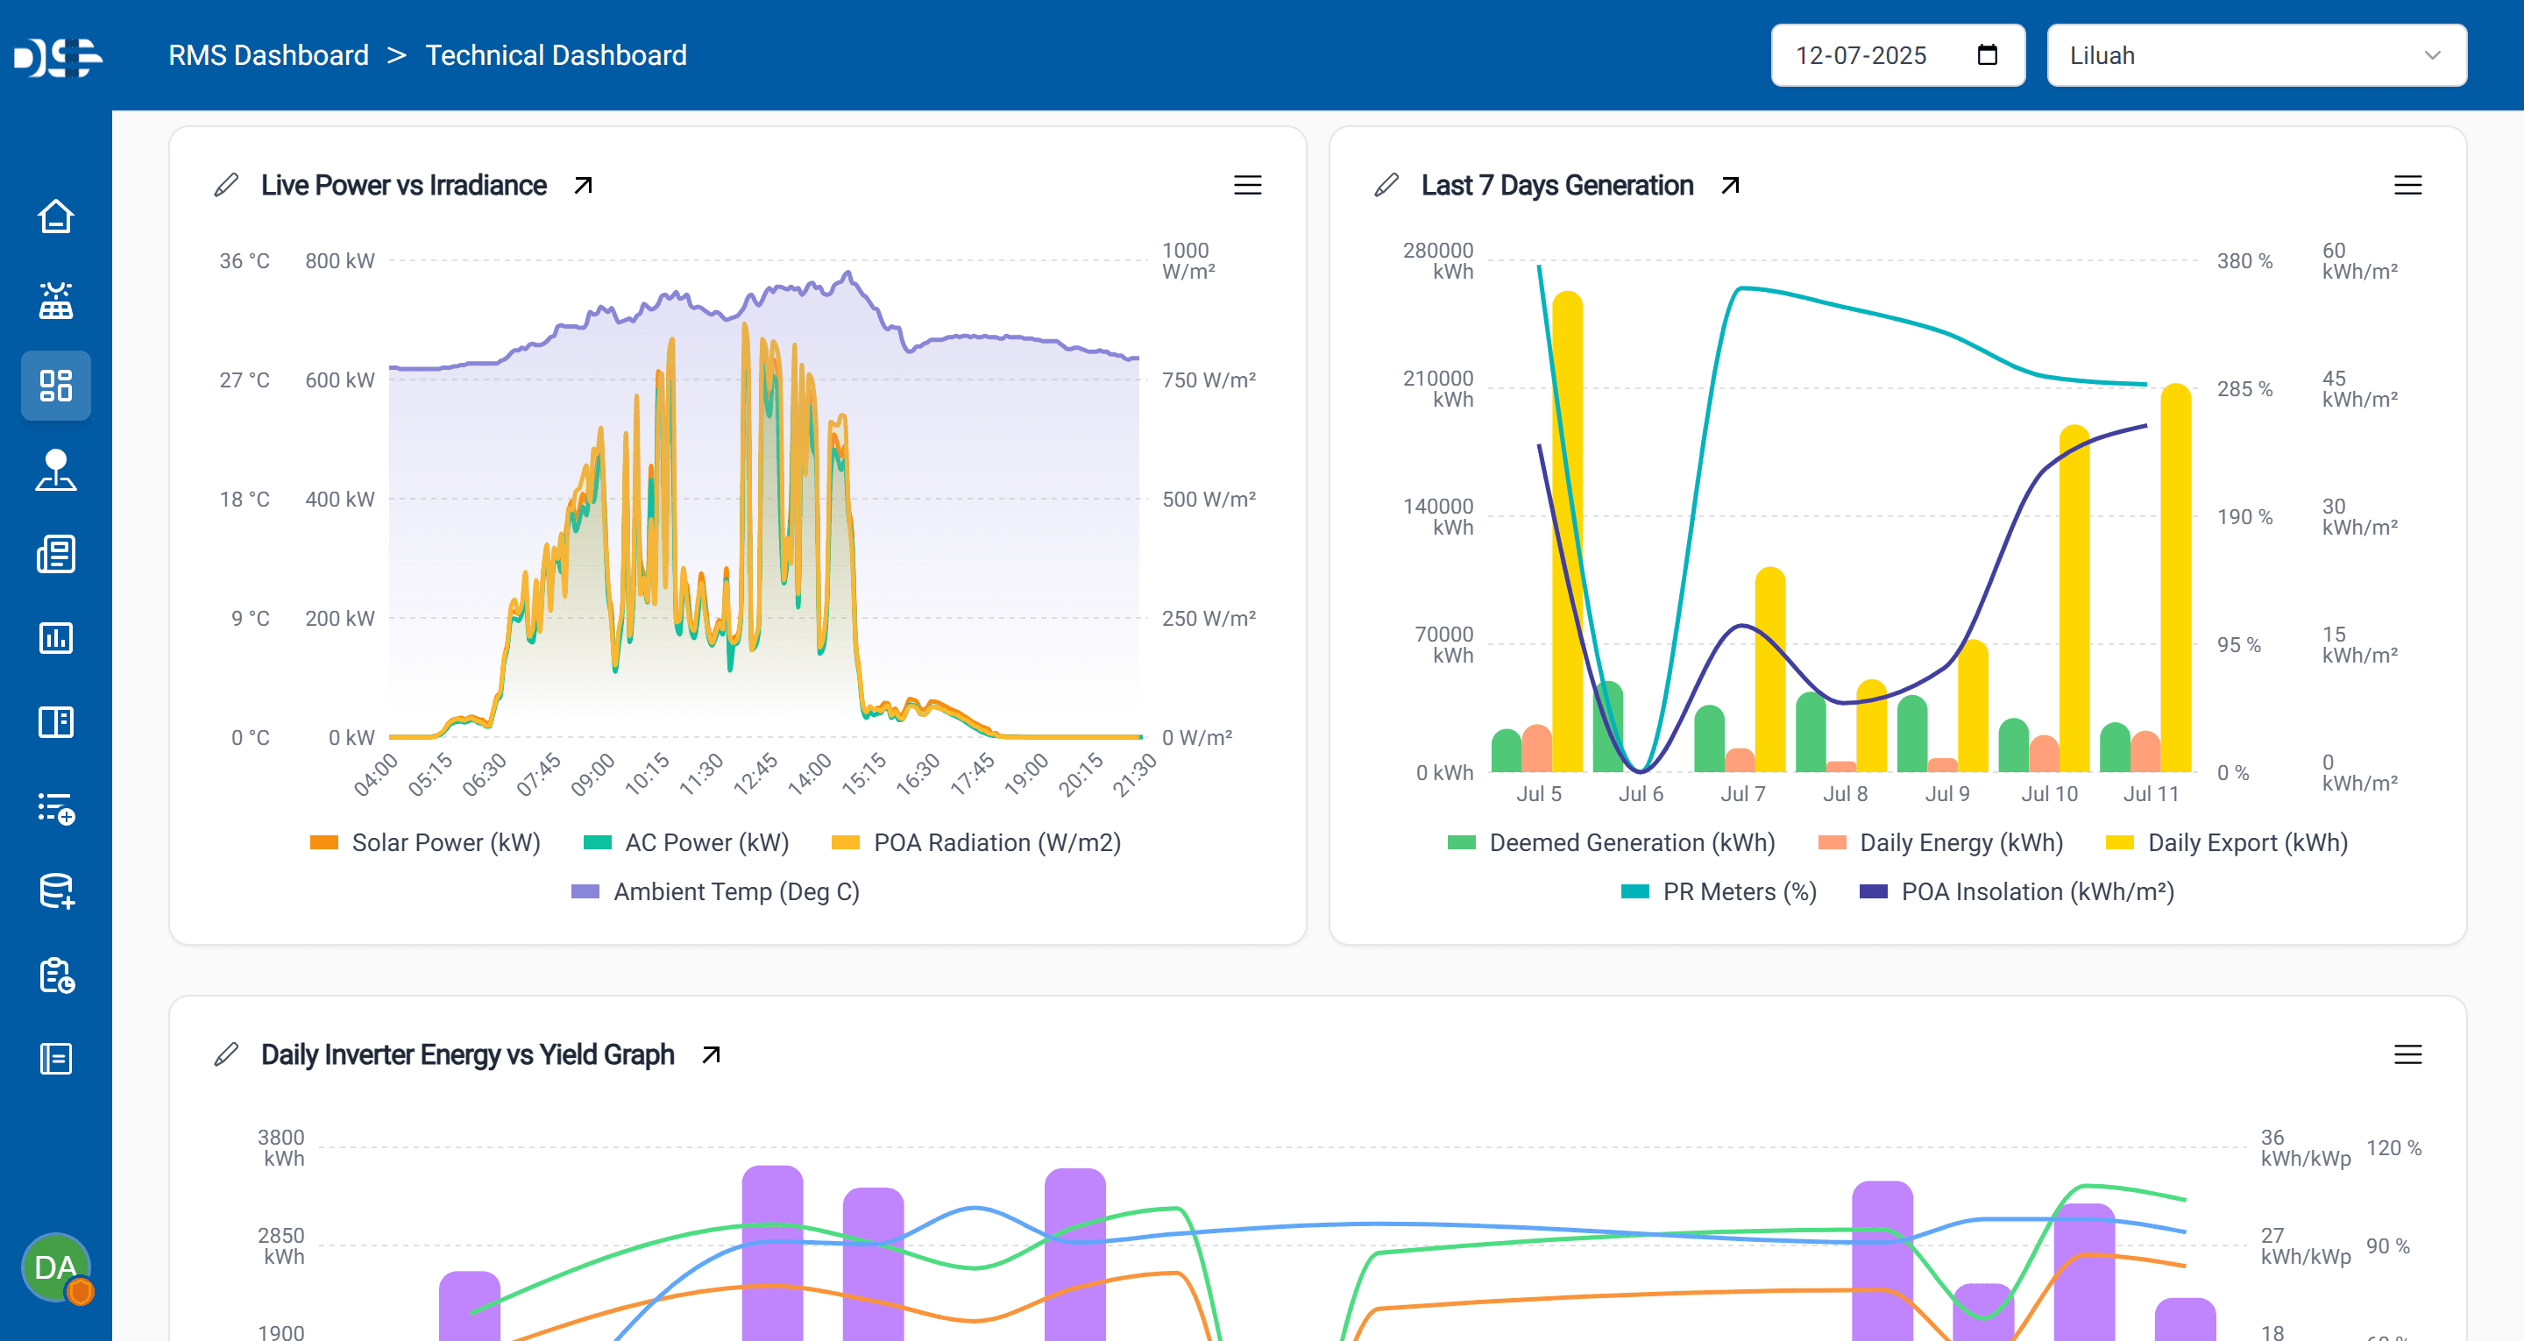Open Live Power chart hamburger menu
Viewport: 2524px width, 1341px height.
click(1247, 185)
